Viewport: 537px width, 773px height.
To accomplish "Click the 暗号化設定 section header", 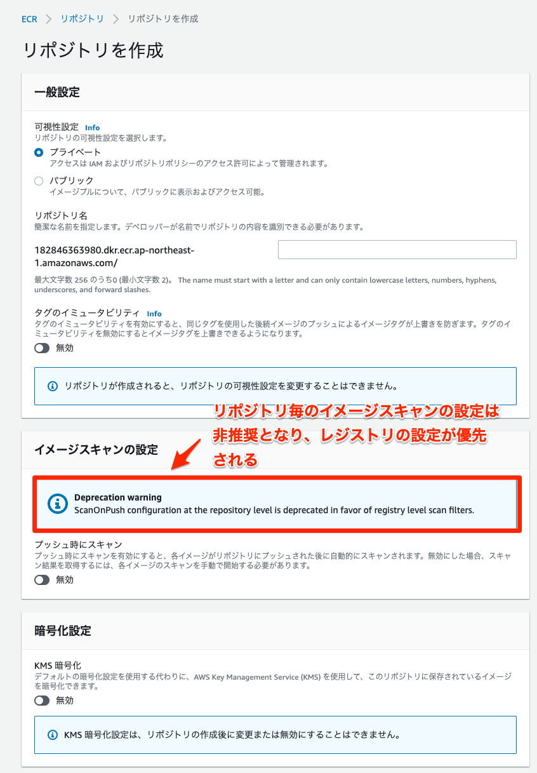I will 63,631.
